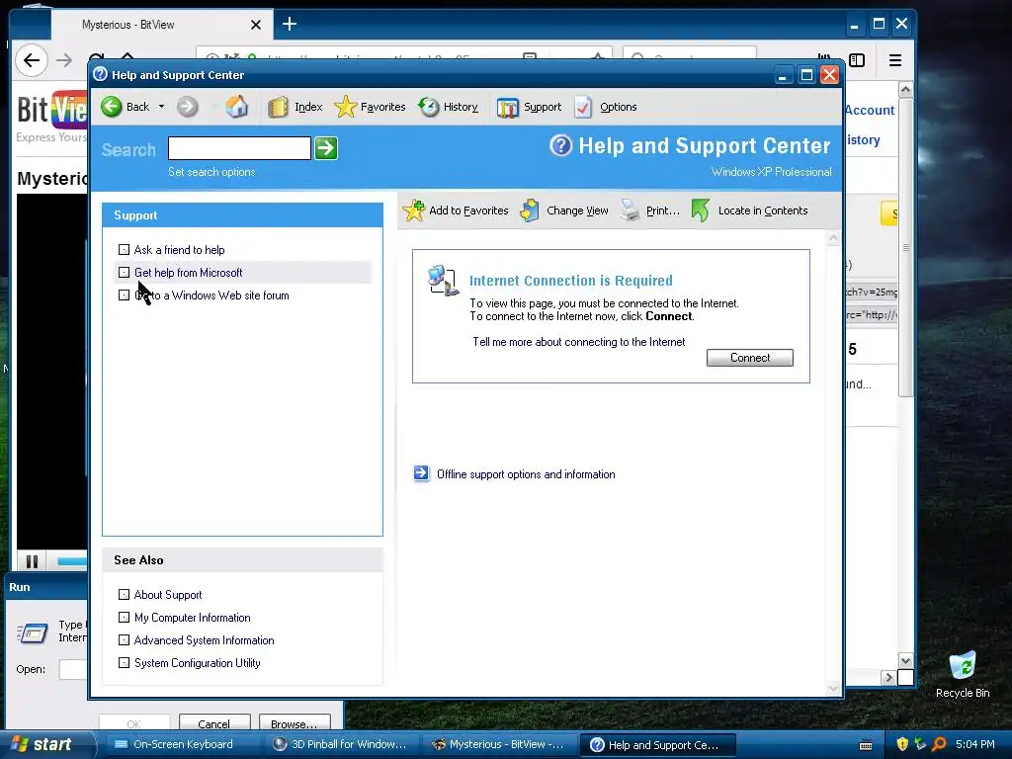Add this page to Favorites

pyautogui.click(x=456, y=211)
